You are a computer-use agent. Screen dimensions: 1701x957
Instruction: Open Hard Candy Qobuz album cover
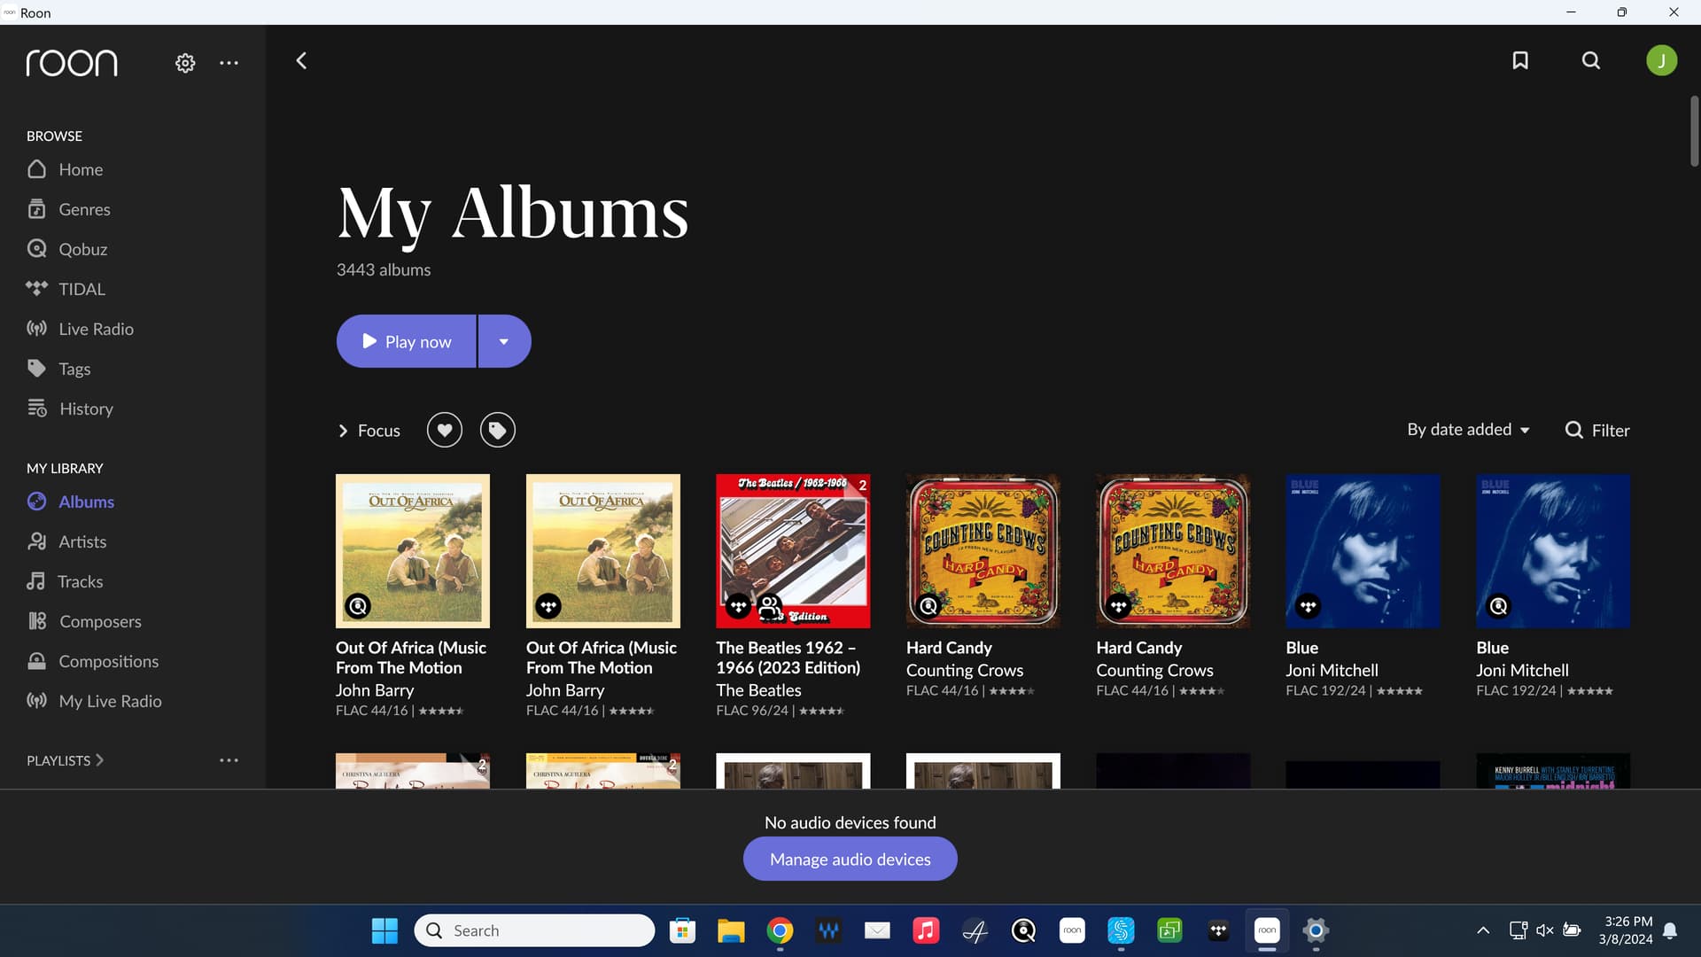tap(983, 550)
